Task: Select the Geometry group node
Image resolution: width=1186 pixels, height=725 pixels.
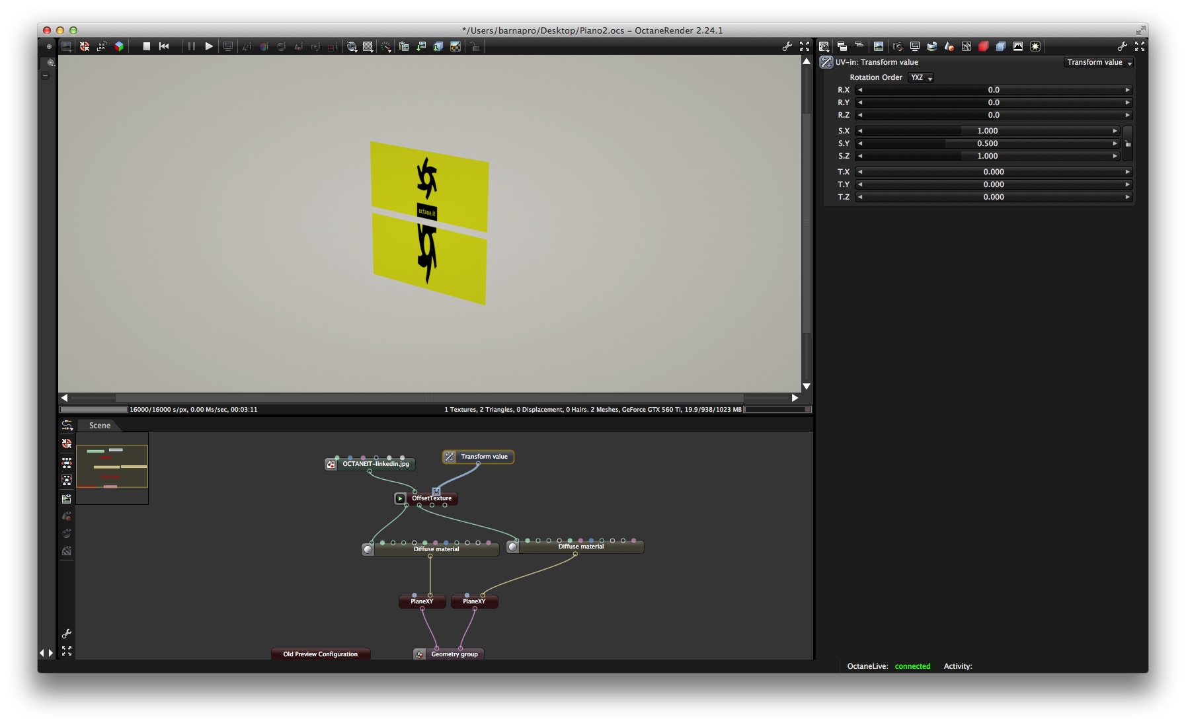Action: coord(449,654)
